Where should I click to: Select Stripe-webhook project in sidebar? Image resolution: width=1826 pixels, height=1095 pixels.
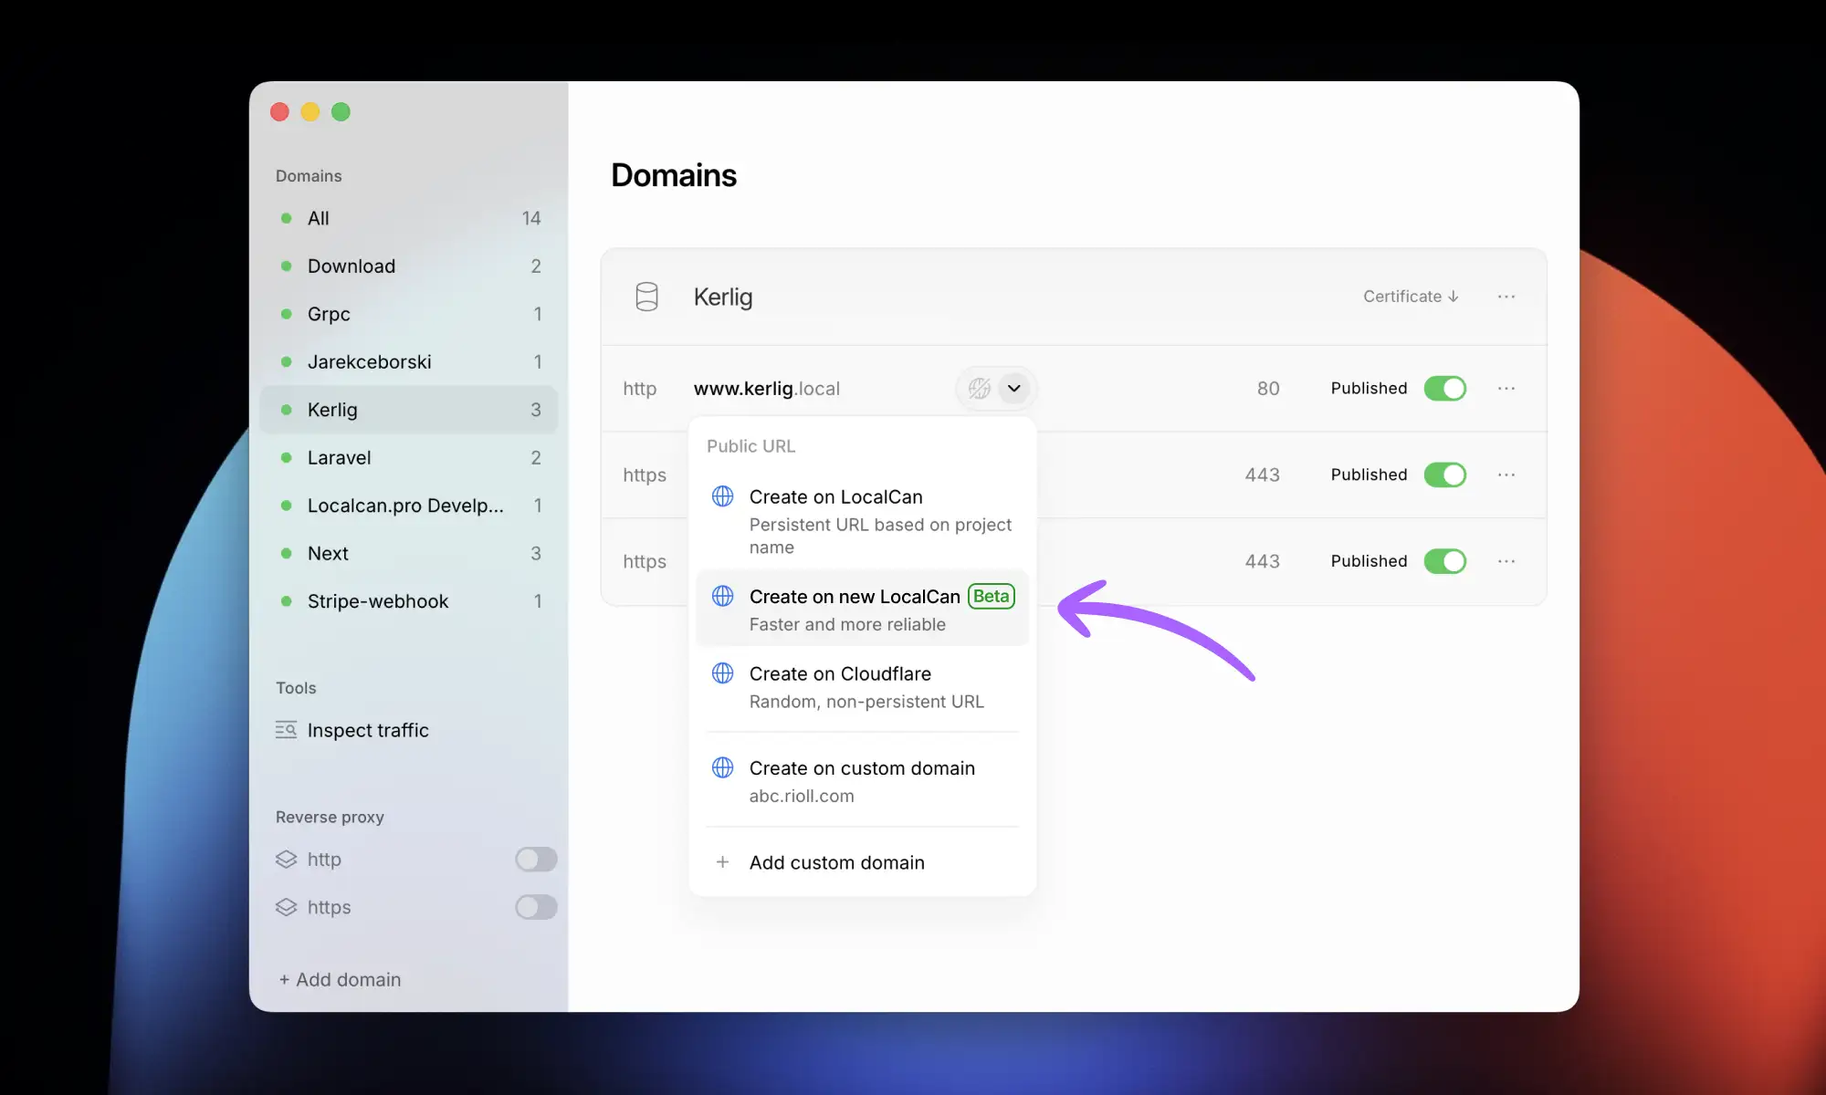tap(409, 601)
